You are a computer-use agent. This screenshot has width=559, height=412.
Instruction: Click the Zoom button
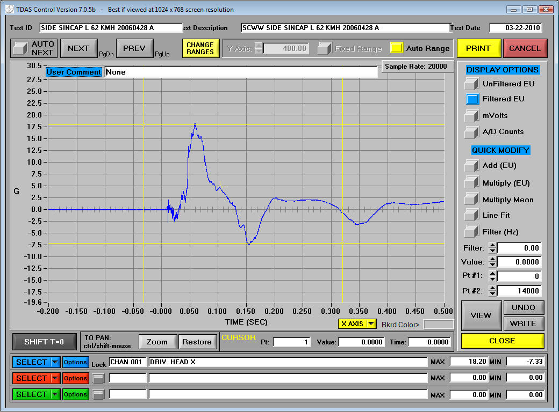[157, 342]
